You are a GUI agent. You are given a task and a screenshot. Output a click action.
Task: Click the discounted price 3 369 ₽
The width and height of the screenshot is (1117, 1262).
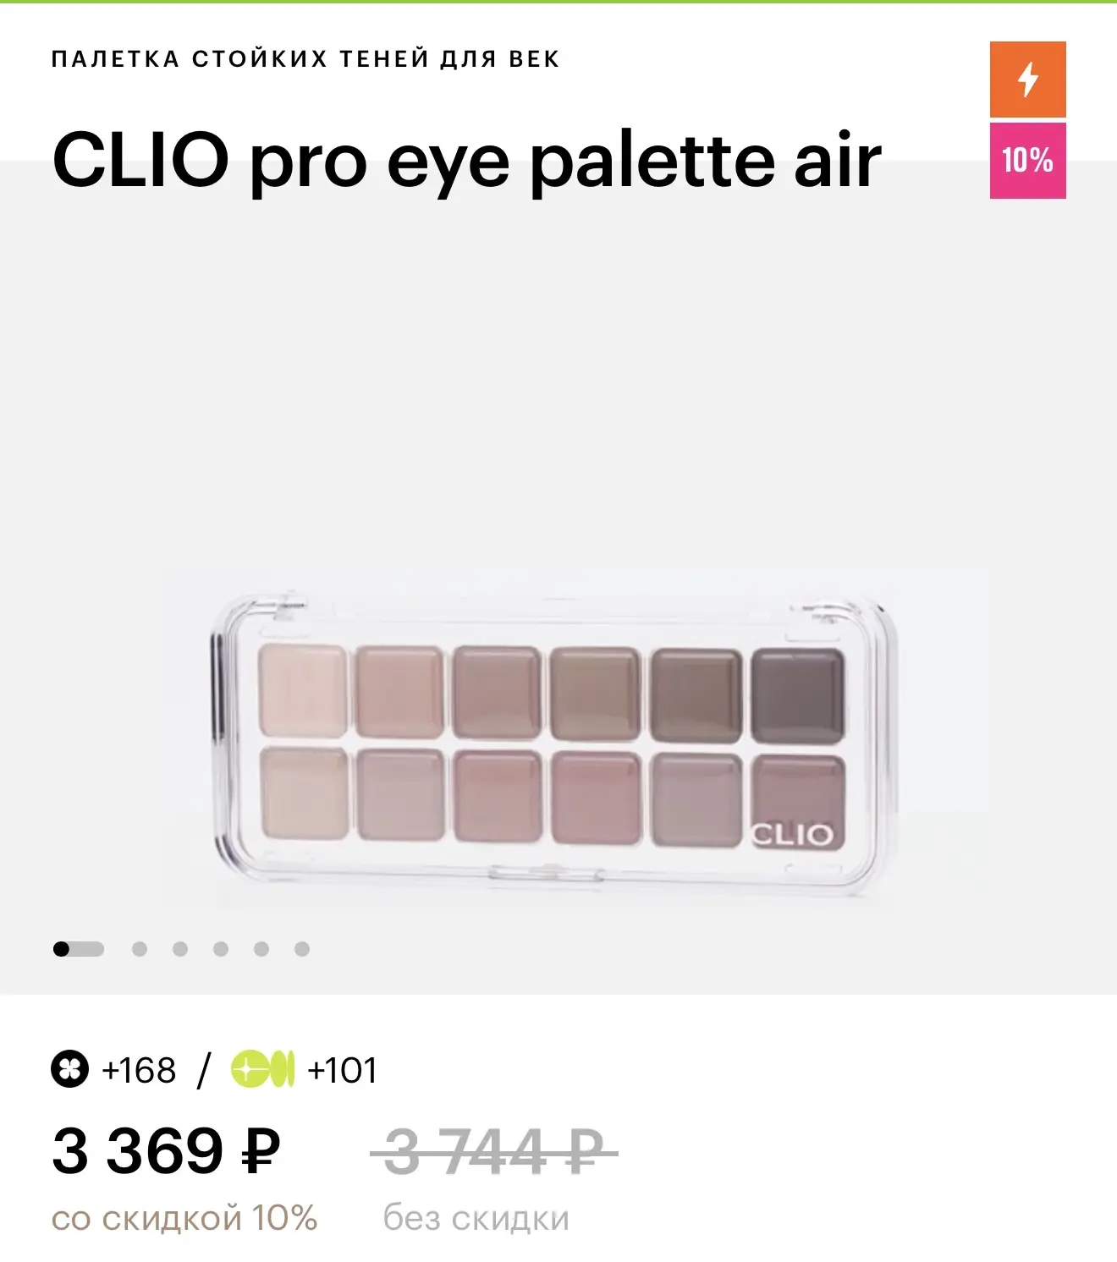(x=166, y=1151)
